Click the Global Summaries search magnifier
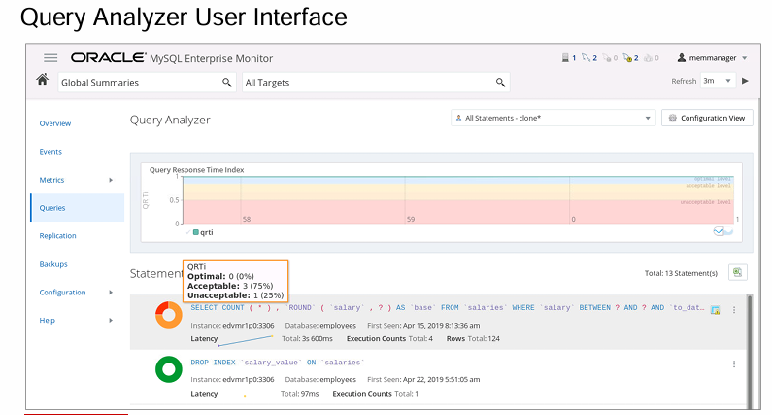The width and height of the screenshot is (772, 415). point(227,83)
